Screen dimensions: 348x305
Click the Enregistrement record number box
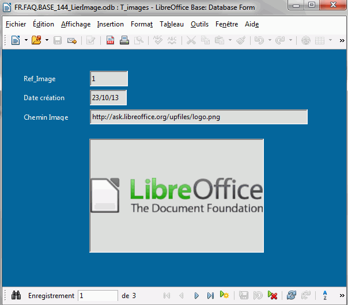pos(97,295)
